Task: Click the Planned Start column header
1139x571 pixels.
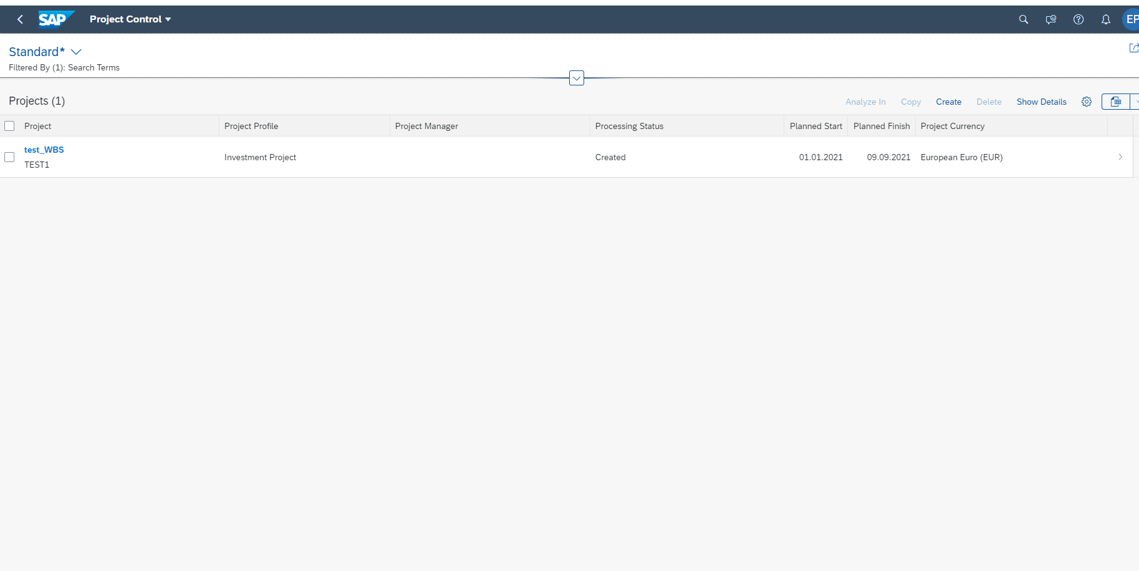Action: pyautogui.click(x=816, y=126)
